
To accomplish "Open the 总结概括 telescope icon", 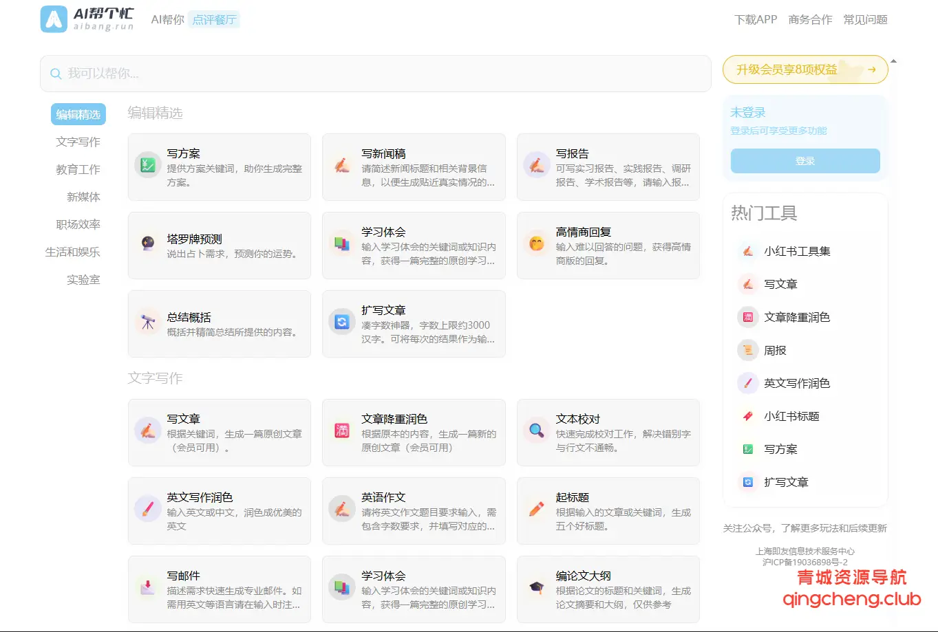I will (147, 322).
